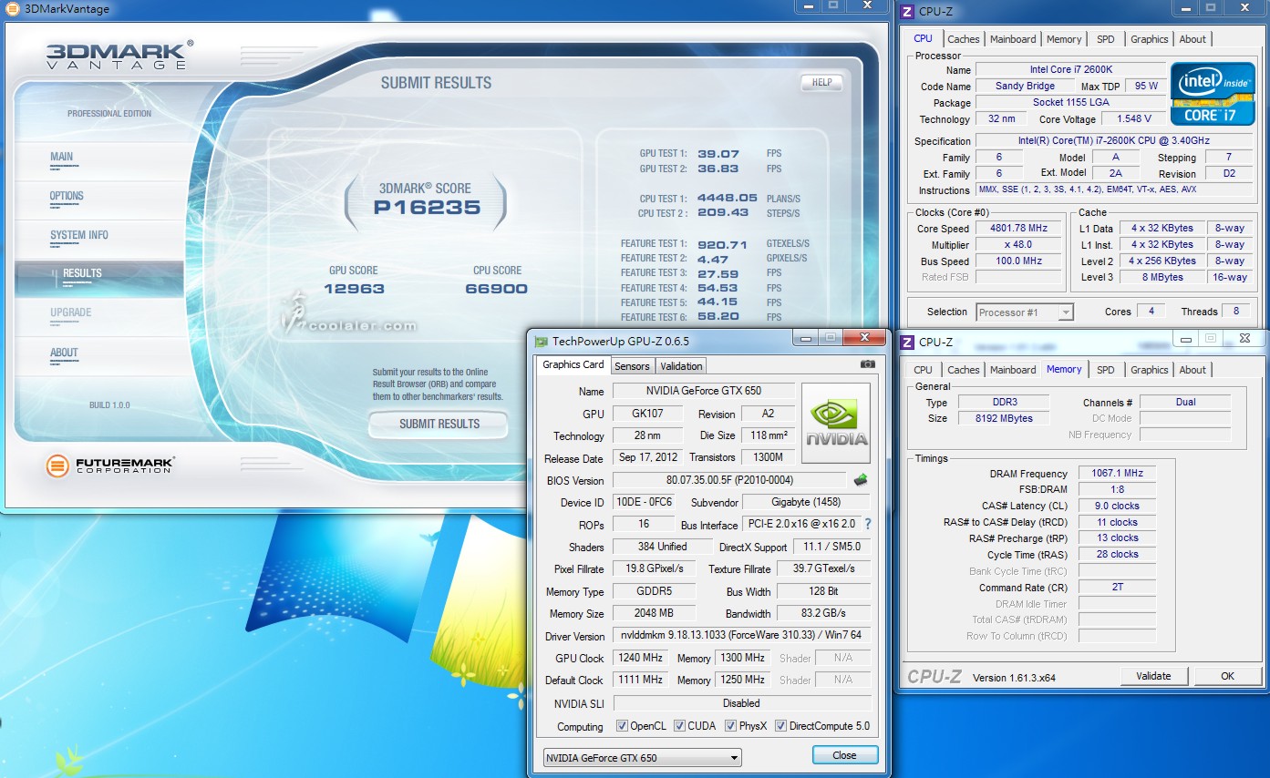This screenshot has height=778, width=1270.
Task: Open the NVIDIA GeForce GTX 650 dropdown
Action: click(642, 757)
